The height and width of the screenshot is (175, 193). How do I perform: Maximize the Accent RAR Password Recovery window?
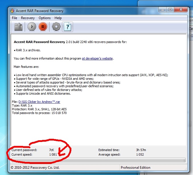[170, 10]
